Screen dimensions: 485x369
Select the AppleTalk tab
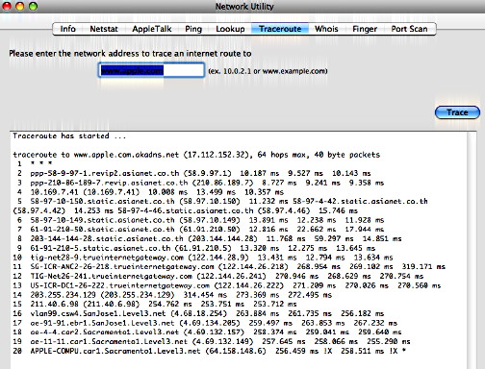[x=152, y=29]
